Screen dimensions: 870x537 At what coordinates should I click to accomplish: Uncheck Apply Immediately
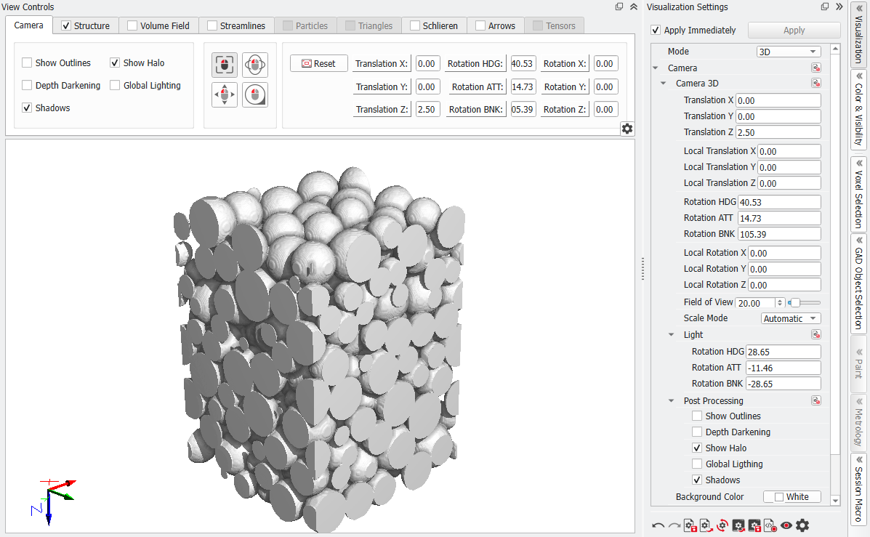656,31
